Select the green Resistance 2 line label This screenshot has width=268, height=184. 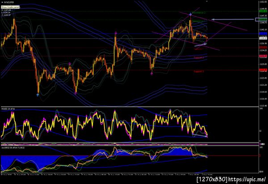point(198,13)
